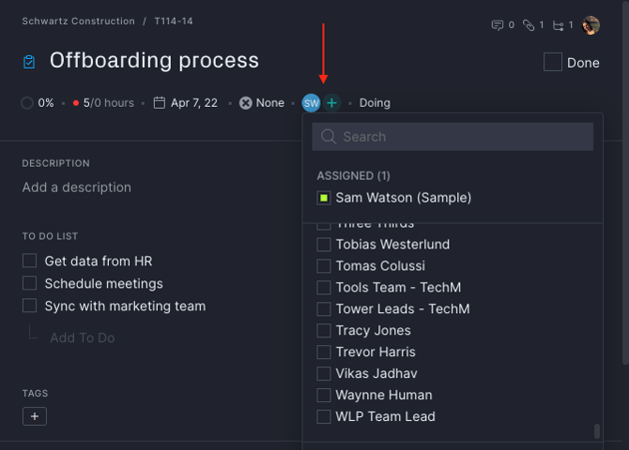The image size is (629, 450).
Task: Click the SW assignee avatar
Action: point(311,103)
